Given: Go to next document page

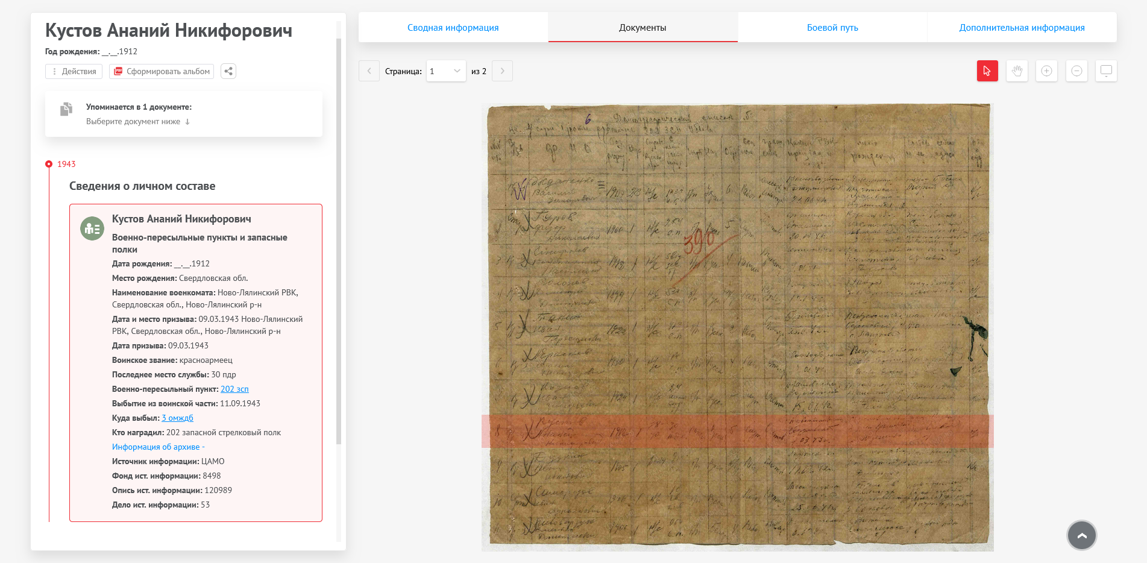Looking at the screenshot, I should (502, 71).
